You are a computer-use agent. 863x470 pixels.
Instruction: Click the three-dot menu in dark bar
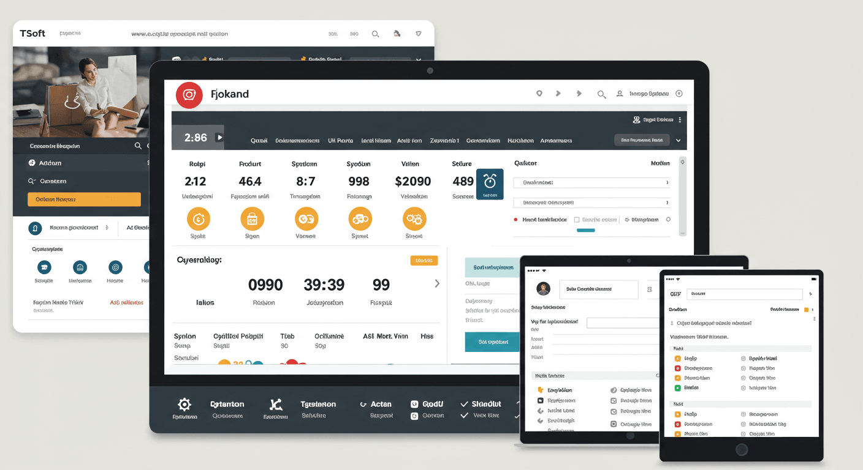point(680,120)
